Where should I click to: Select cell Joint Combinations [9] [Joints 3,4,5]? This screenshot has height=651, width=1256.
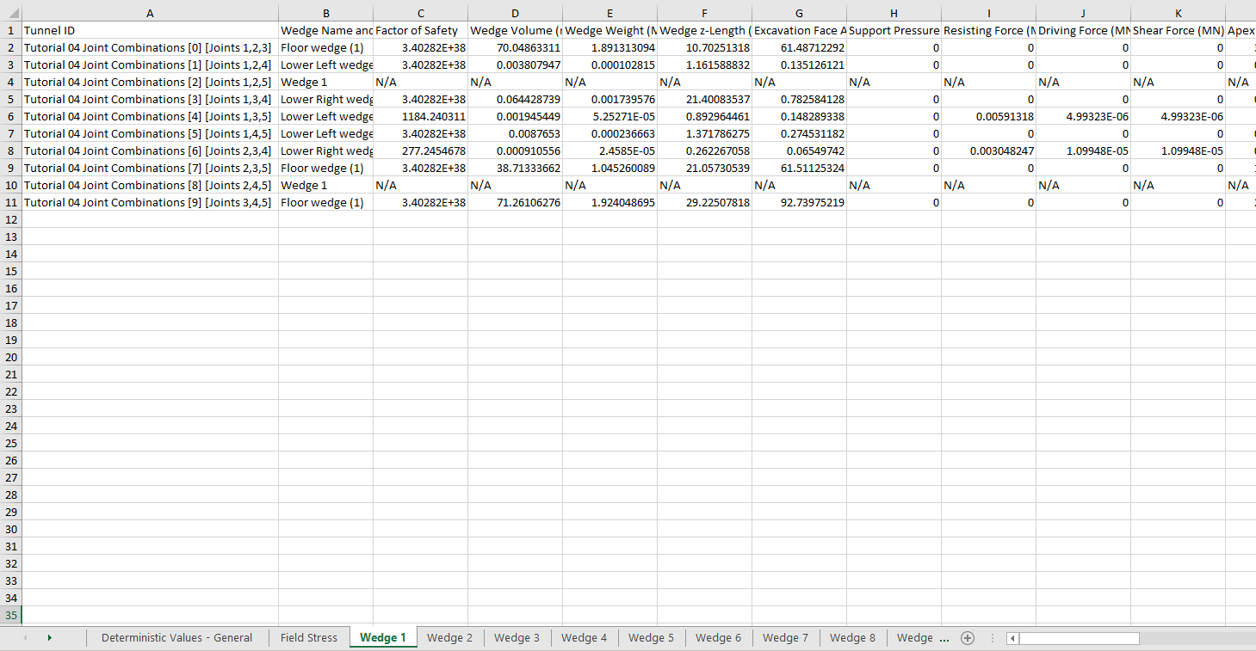click(x=150, y=202)
